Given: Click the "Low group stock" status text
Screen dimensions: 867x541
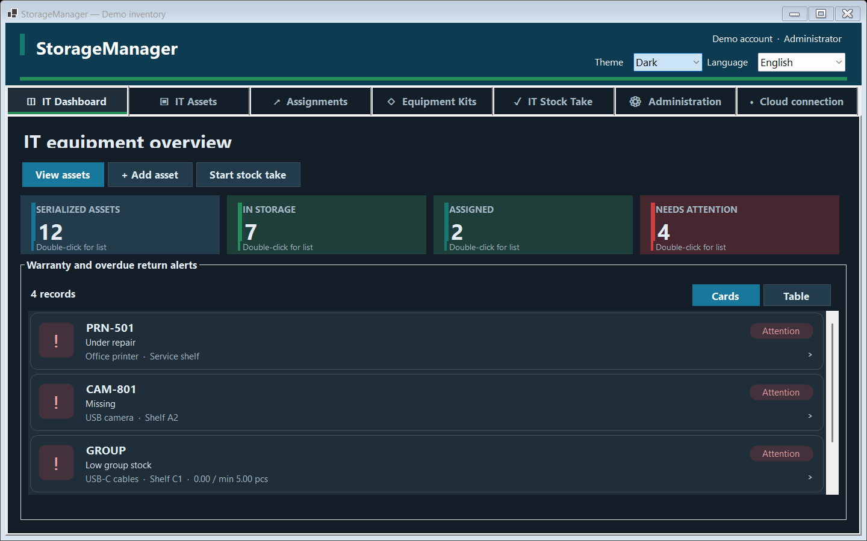Looking at the screenshot, I should [119, 465].
